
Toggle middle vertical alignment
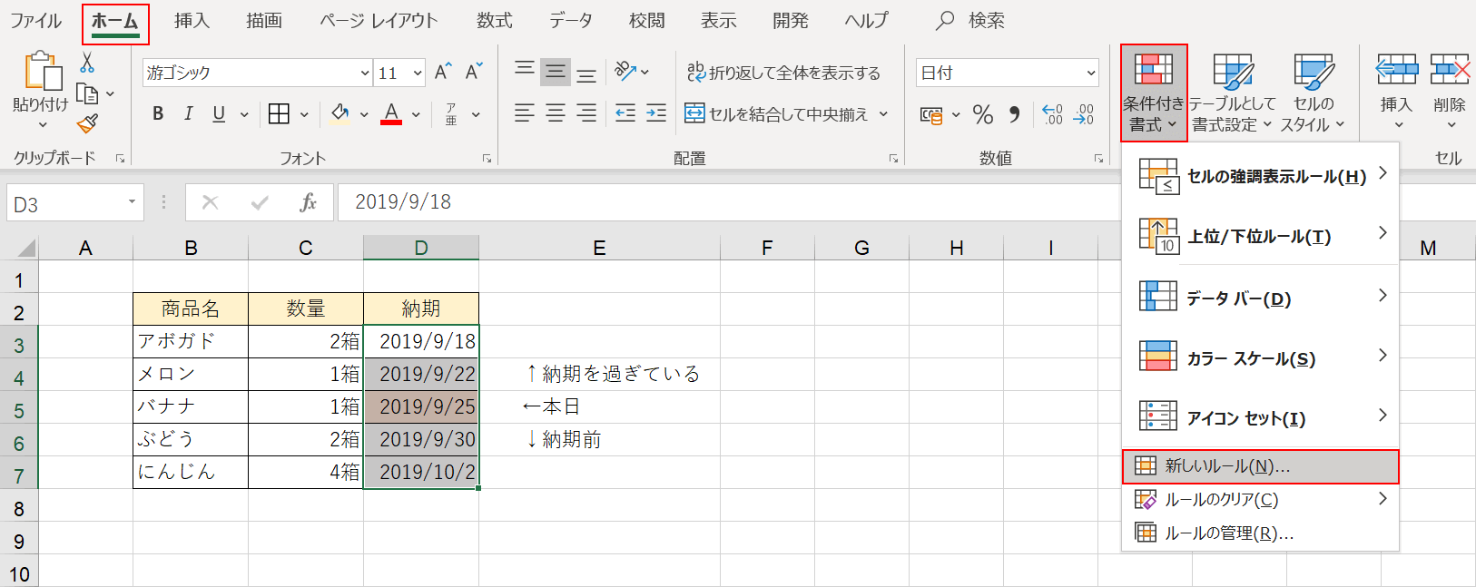click(x=556, y=72)
